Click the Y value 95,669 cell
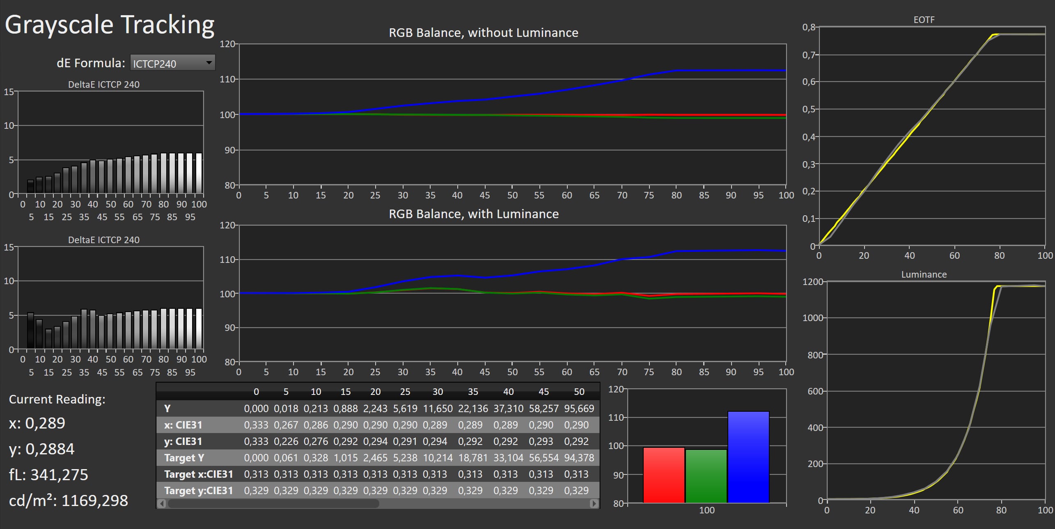 coord(579,408)
